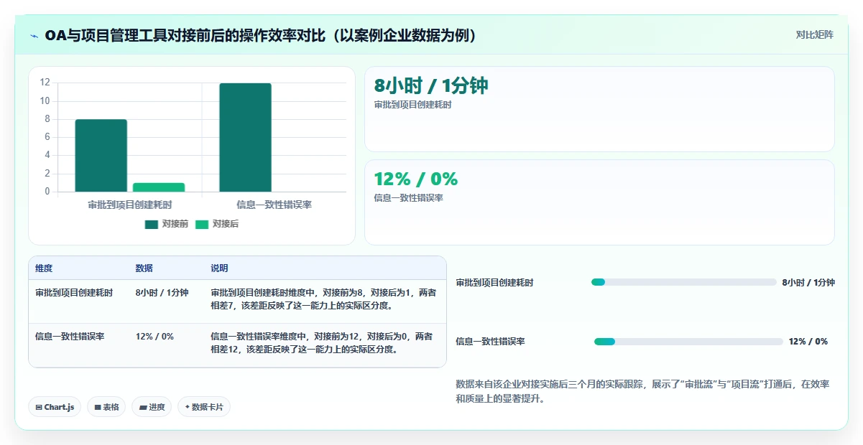The image size is (863, 445).
Task: Click the panel title OA与项目管理工具对接前后
Action: [x=262, y=35]
